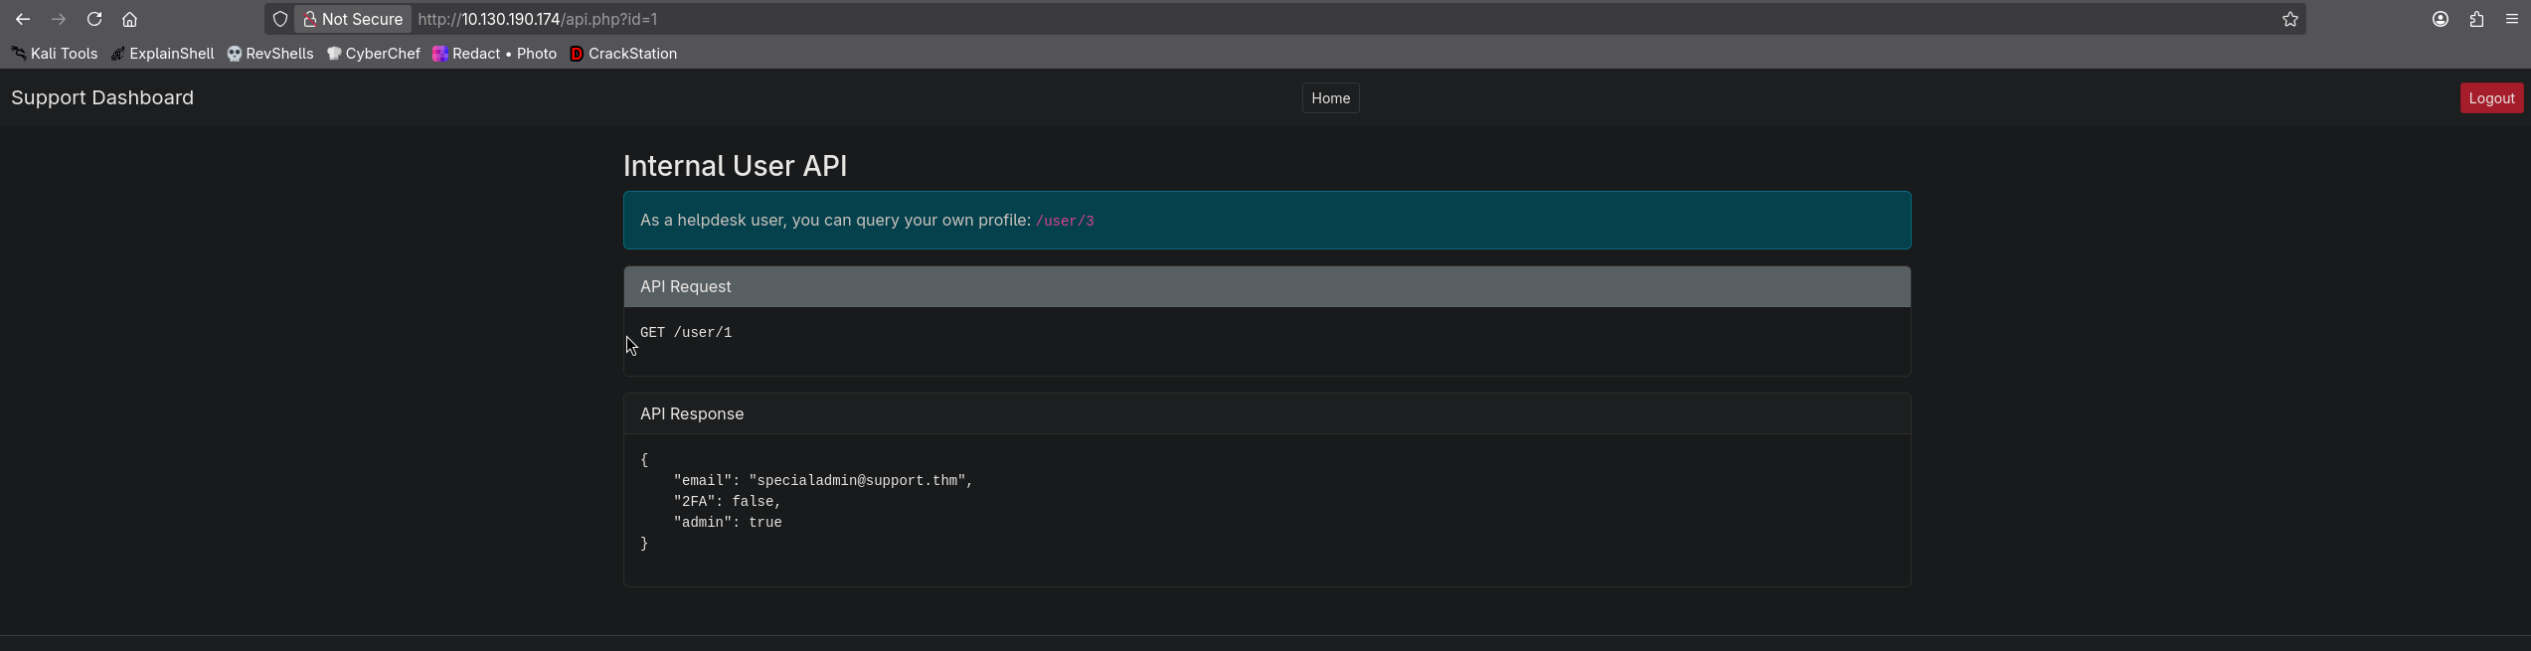This screenshot has width=2531, height=651.
Task: Click the Home navigation button
Action: coord(1330,98)
